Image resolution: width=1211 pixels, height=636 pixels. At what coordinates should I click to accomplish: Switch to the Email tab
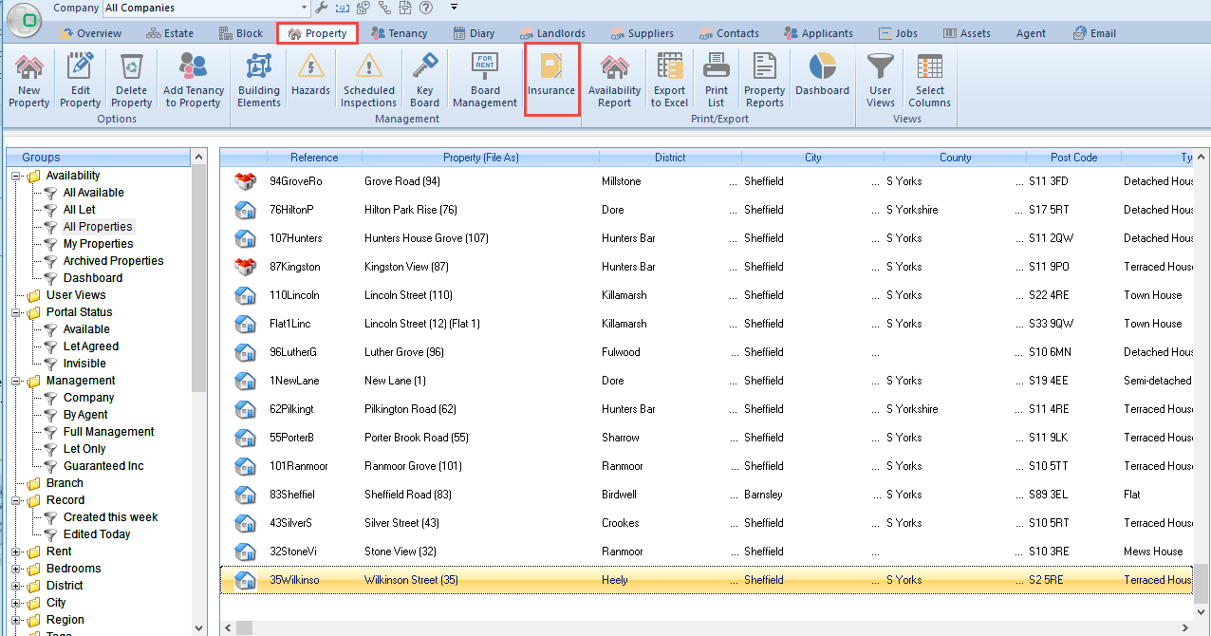(x=1093, y=33)
